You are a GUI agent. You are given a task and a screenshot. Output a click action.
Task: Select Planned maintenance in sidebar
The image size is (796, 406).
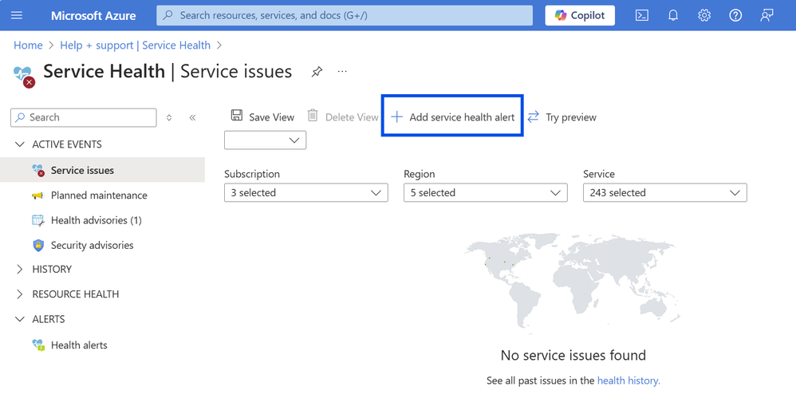99,195
